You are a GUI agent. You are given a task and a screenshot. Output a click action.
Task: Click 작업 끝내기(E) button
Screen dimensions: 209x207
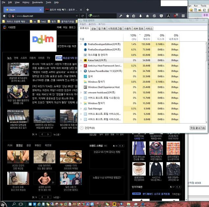[x=197, y=128]
